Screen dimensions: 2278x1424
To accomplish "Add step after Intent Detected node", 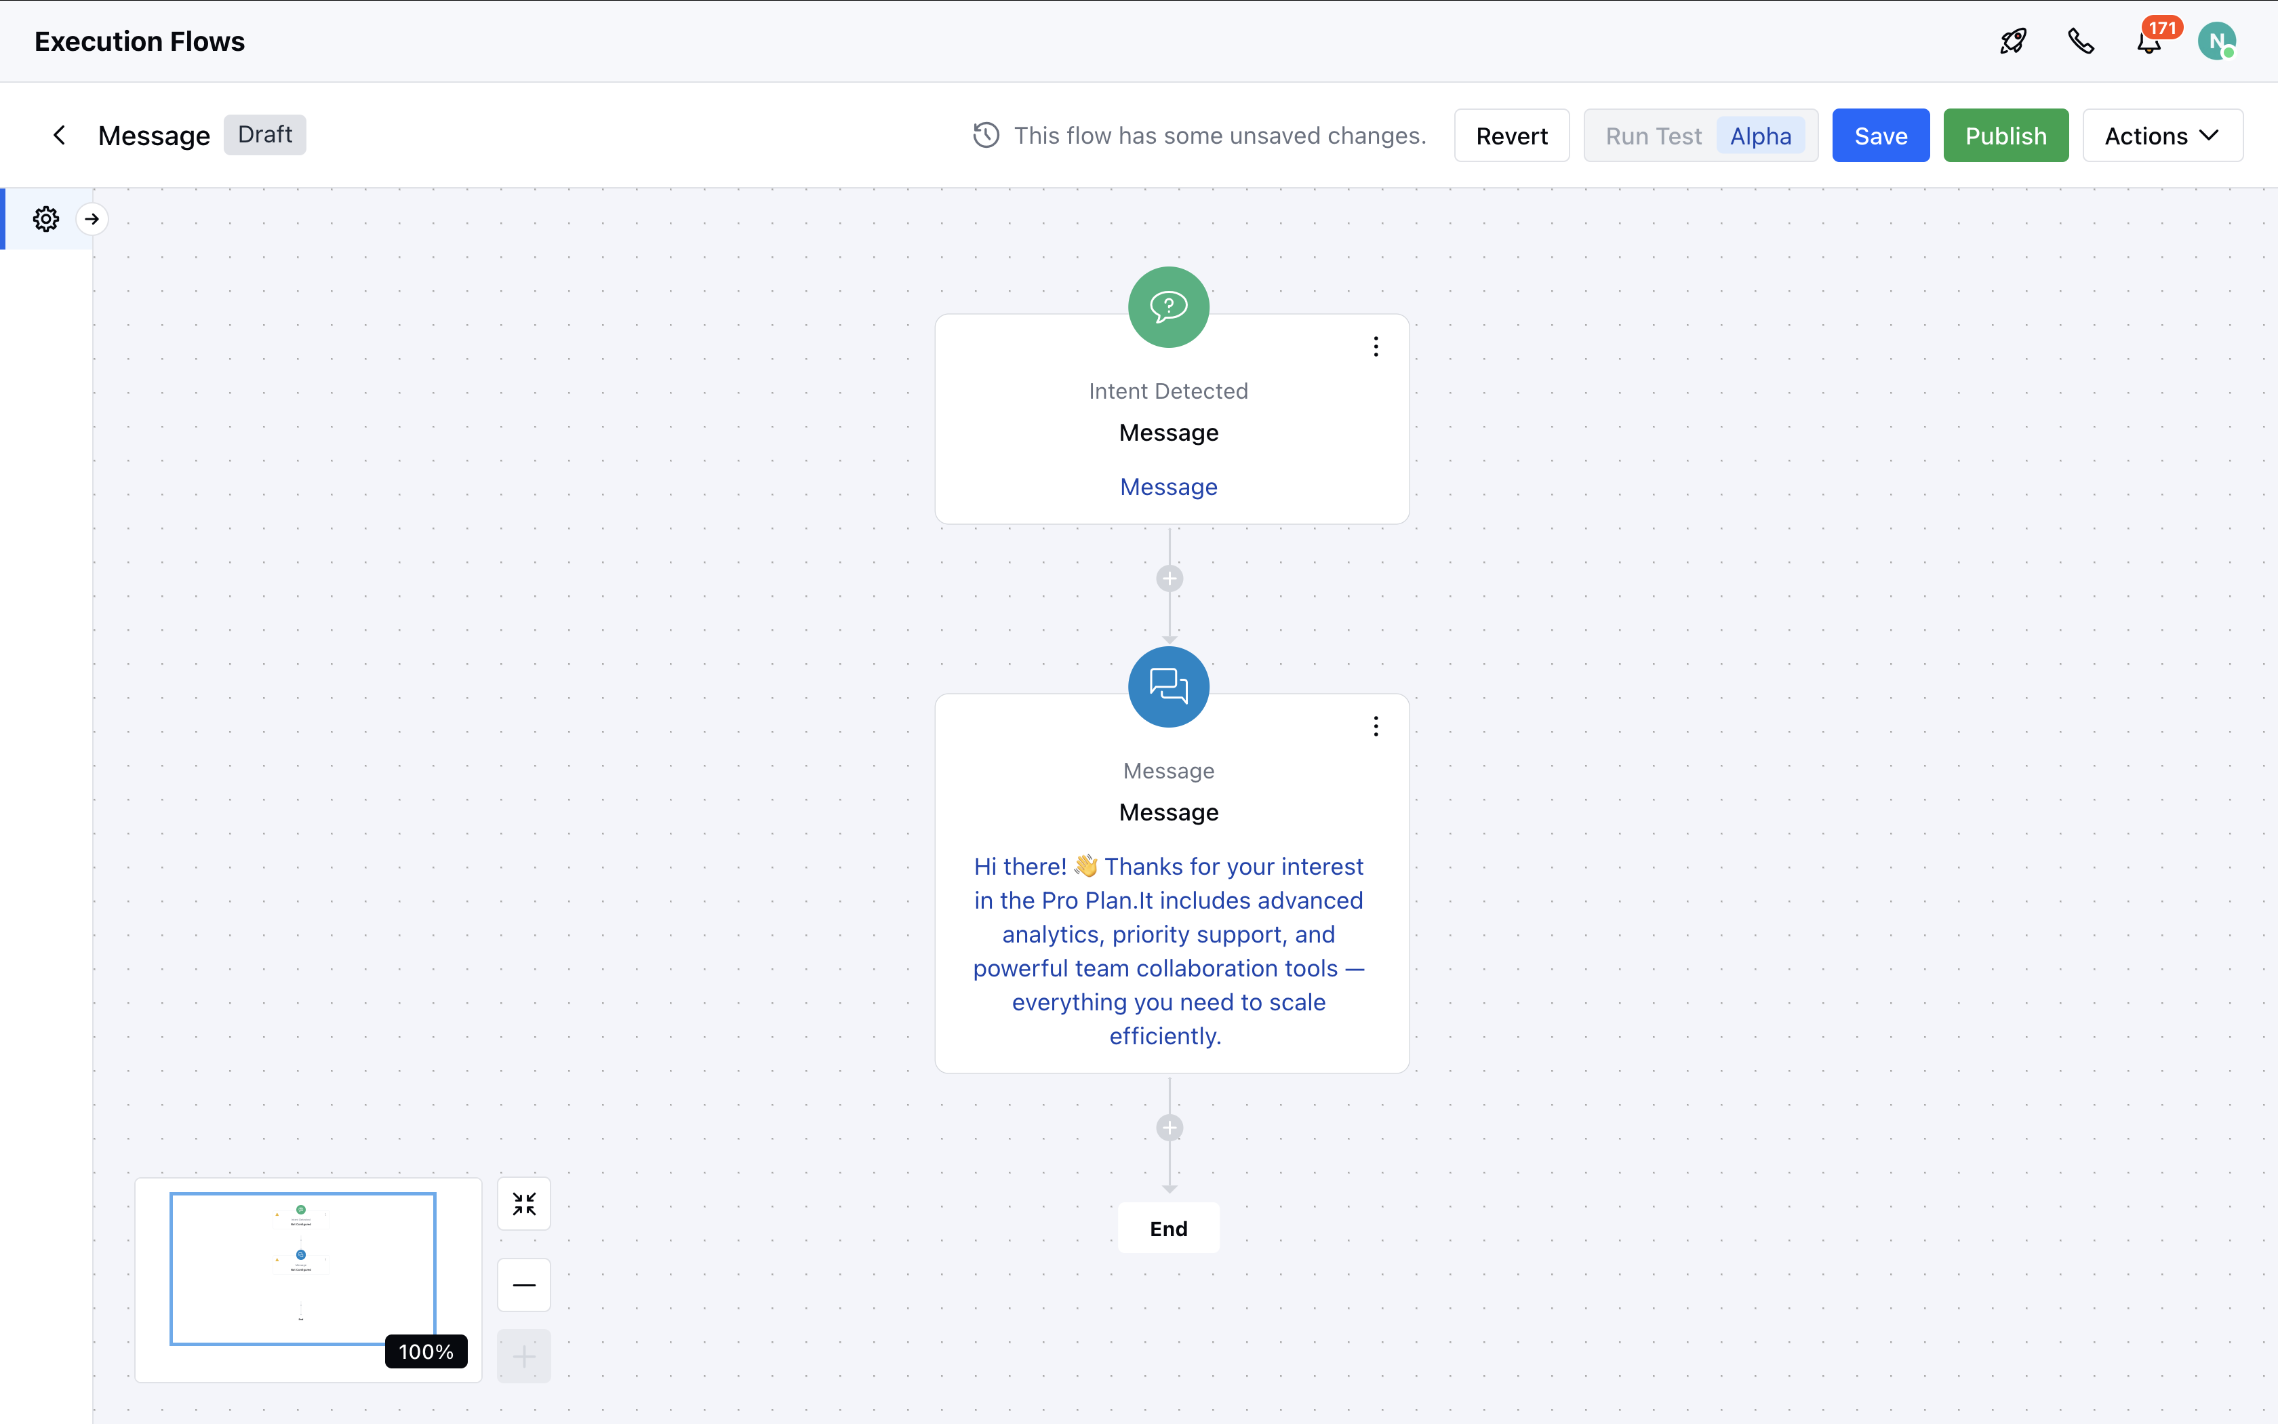I will click(x=1169, y=578).
